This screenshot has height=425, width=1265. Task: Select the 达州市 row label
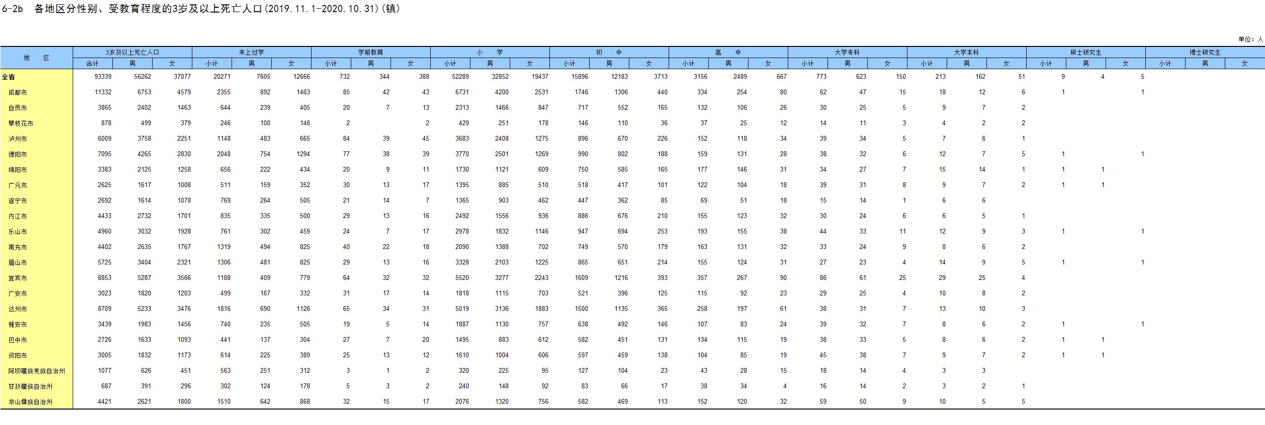coord(17,309)
